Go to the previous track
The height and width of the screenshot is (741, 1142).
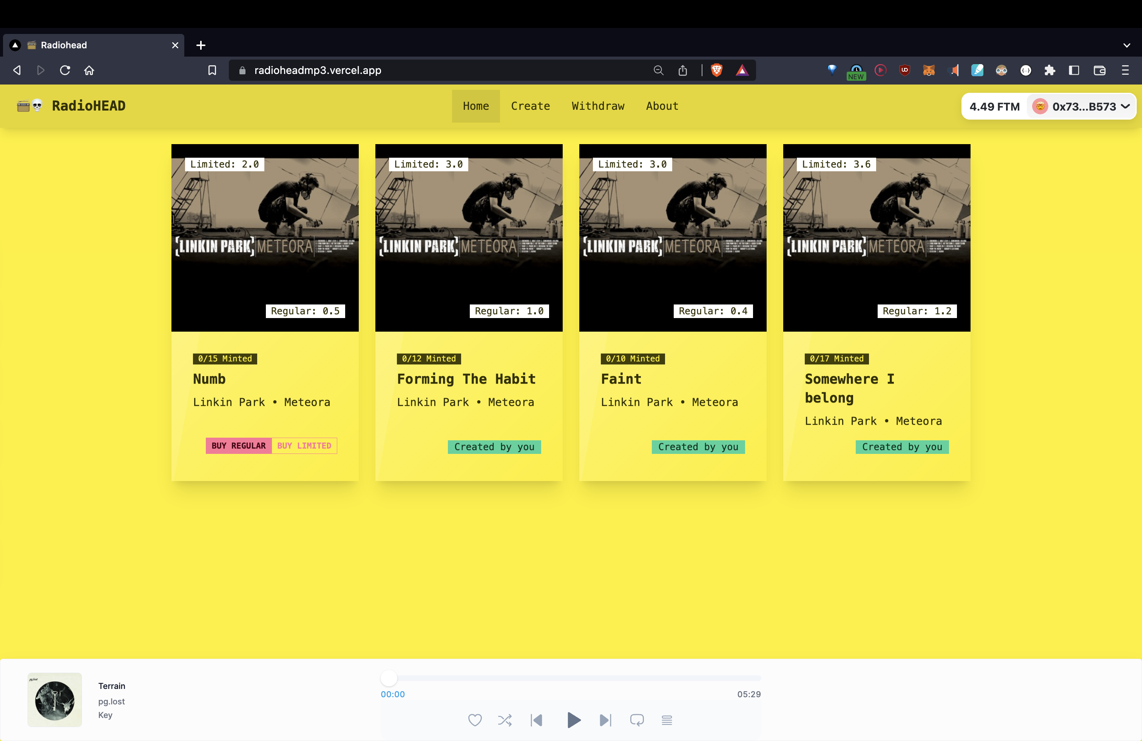pyautogui.click(x=537, y=720)
